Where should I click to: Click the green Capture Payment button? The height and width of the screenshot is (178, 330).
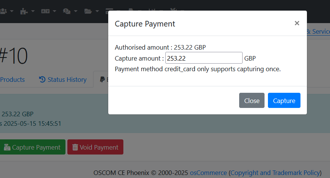[32, 147]
